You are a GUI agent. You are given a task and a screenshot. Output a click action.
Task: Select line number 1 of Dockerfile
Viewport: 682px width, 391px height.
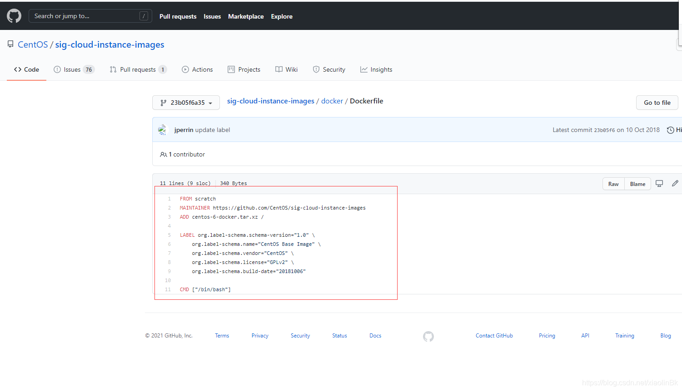click(x=169, y=199)
